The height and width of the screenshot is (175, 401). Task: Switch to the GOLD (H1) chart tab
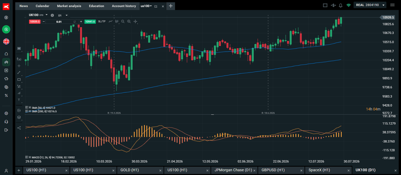click(x=130, y=170)
